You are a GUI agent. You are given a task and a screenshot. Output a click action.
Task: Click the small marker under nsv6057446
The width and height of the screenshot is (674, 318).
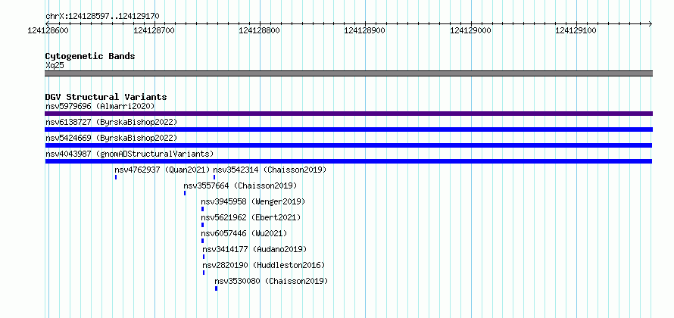[x=202, y=241]
